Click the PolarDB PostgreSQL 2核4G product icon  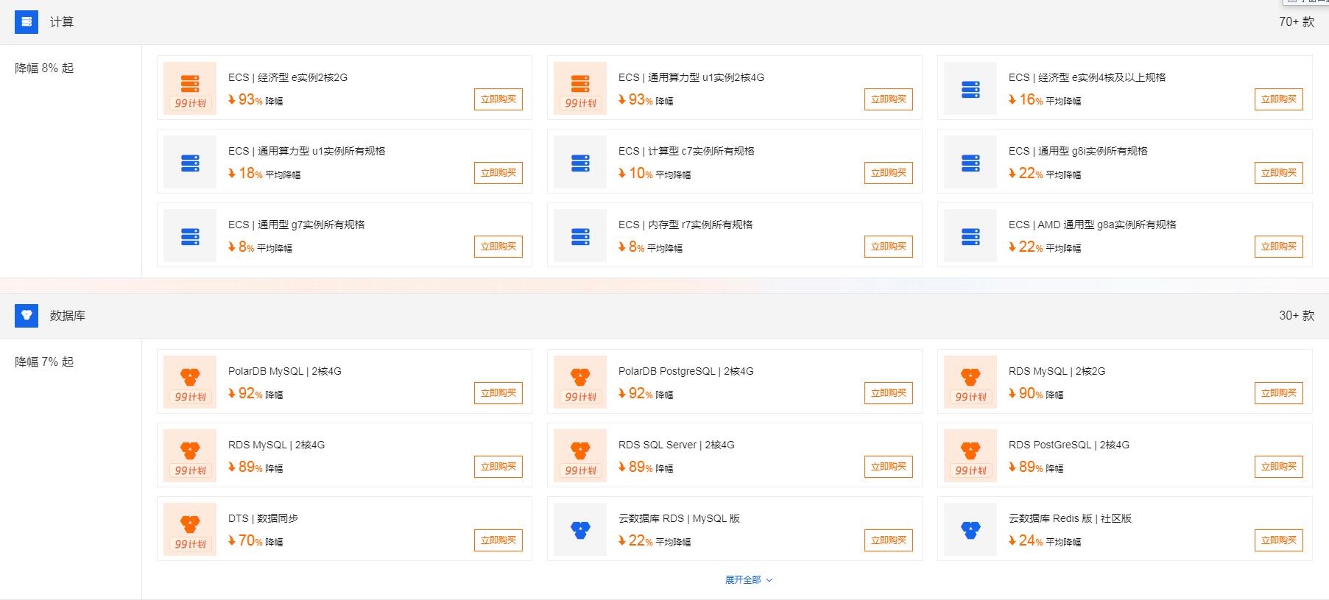tap(580, 381)
